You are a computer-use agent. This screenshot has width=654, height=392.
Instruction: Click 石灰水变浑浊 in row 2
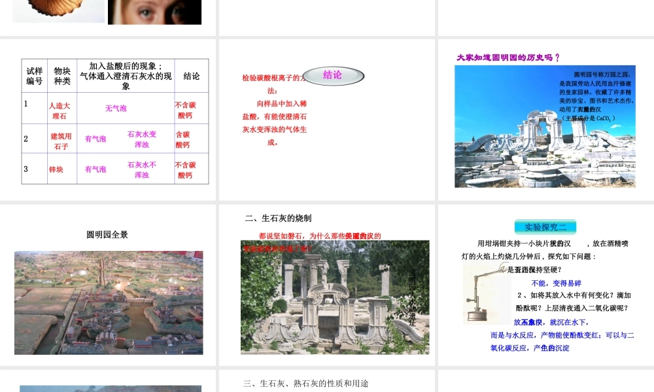(x=142, y=139)
